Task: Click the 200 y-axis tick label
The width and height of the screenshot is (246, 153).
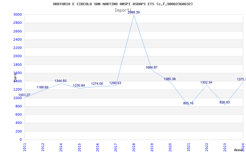Action: tap(19, 131)
